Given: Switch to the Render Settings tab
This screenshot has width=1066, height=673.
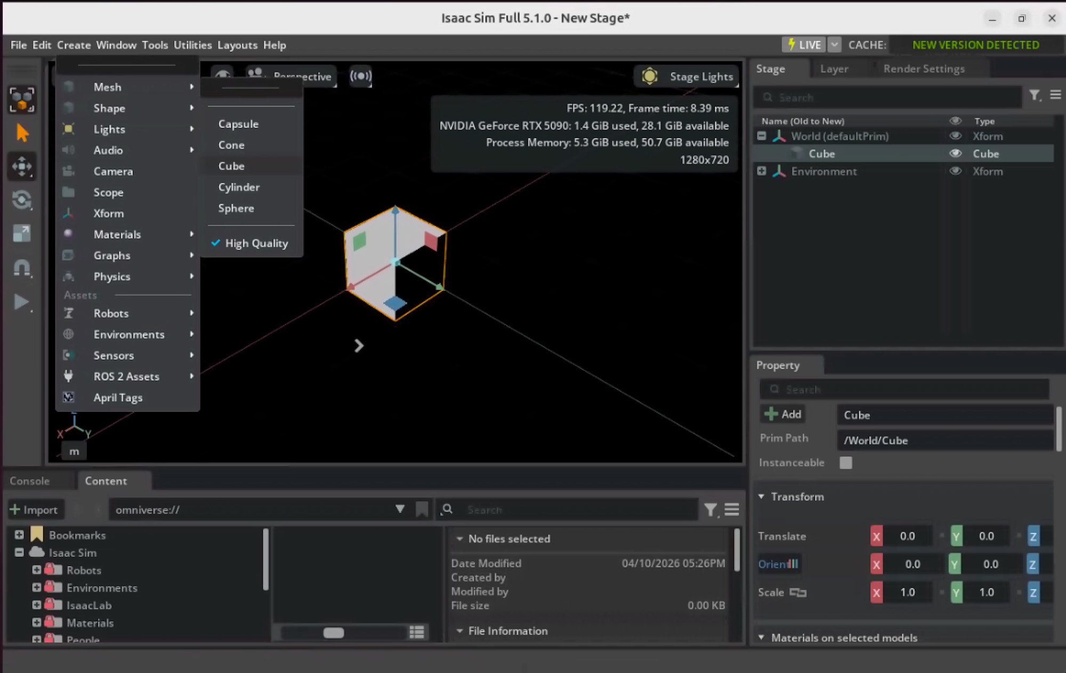Looking at the screenshot, I should (924, 69).
